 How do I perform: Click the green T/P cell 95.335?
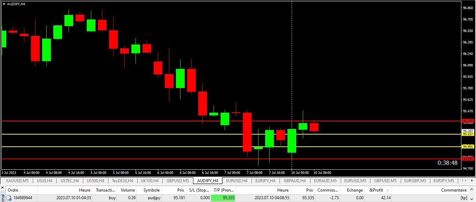223,198
